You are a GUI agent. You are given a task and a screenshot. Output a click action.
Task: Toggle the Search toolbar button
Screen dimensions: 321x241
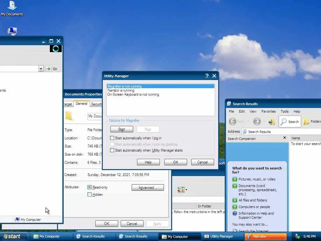point(290,121)
